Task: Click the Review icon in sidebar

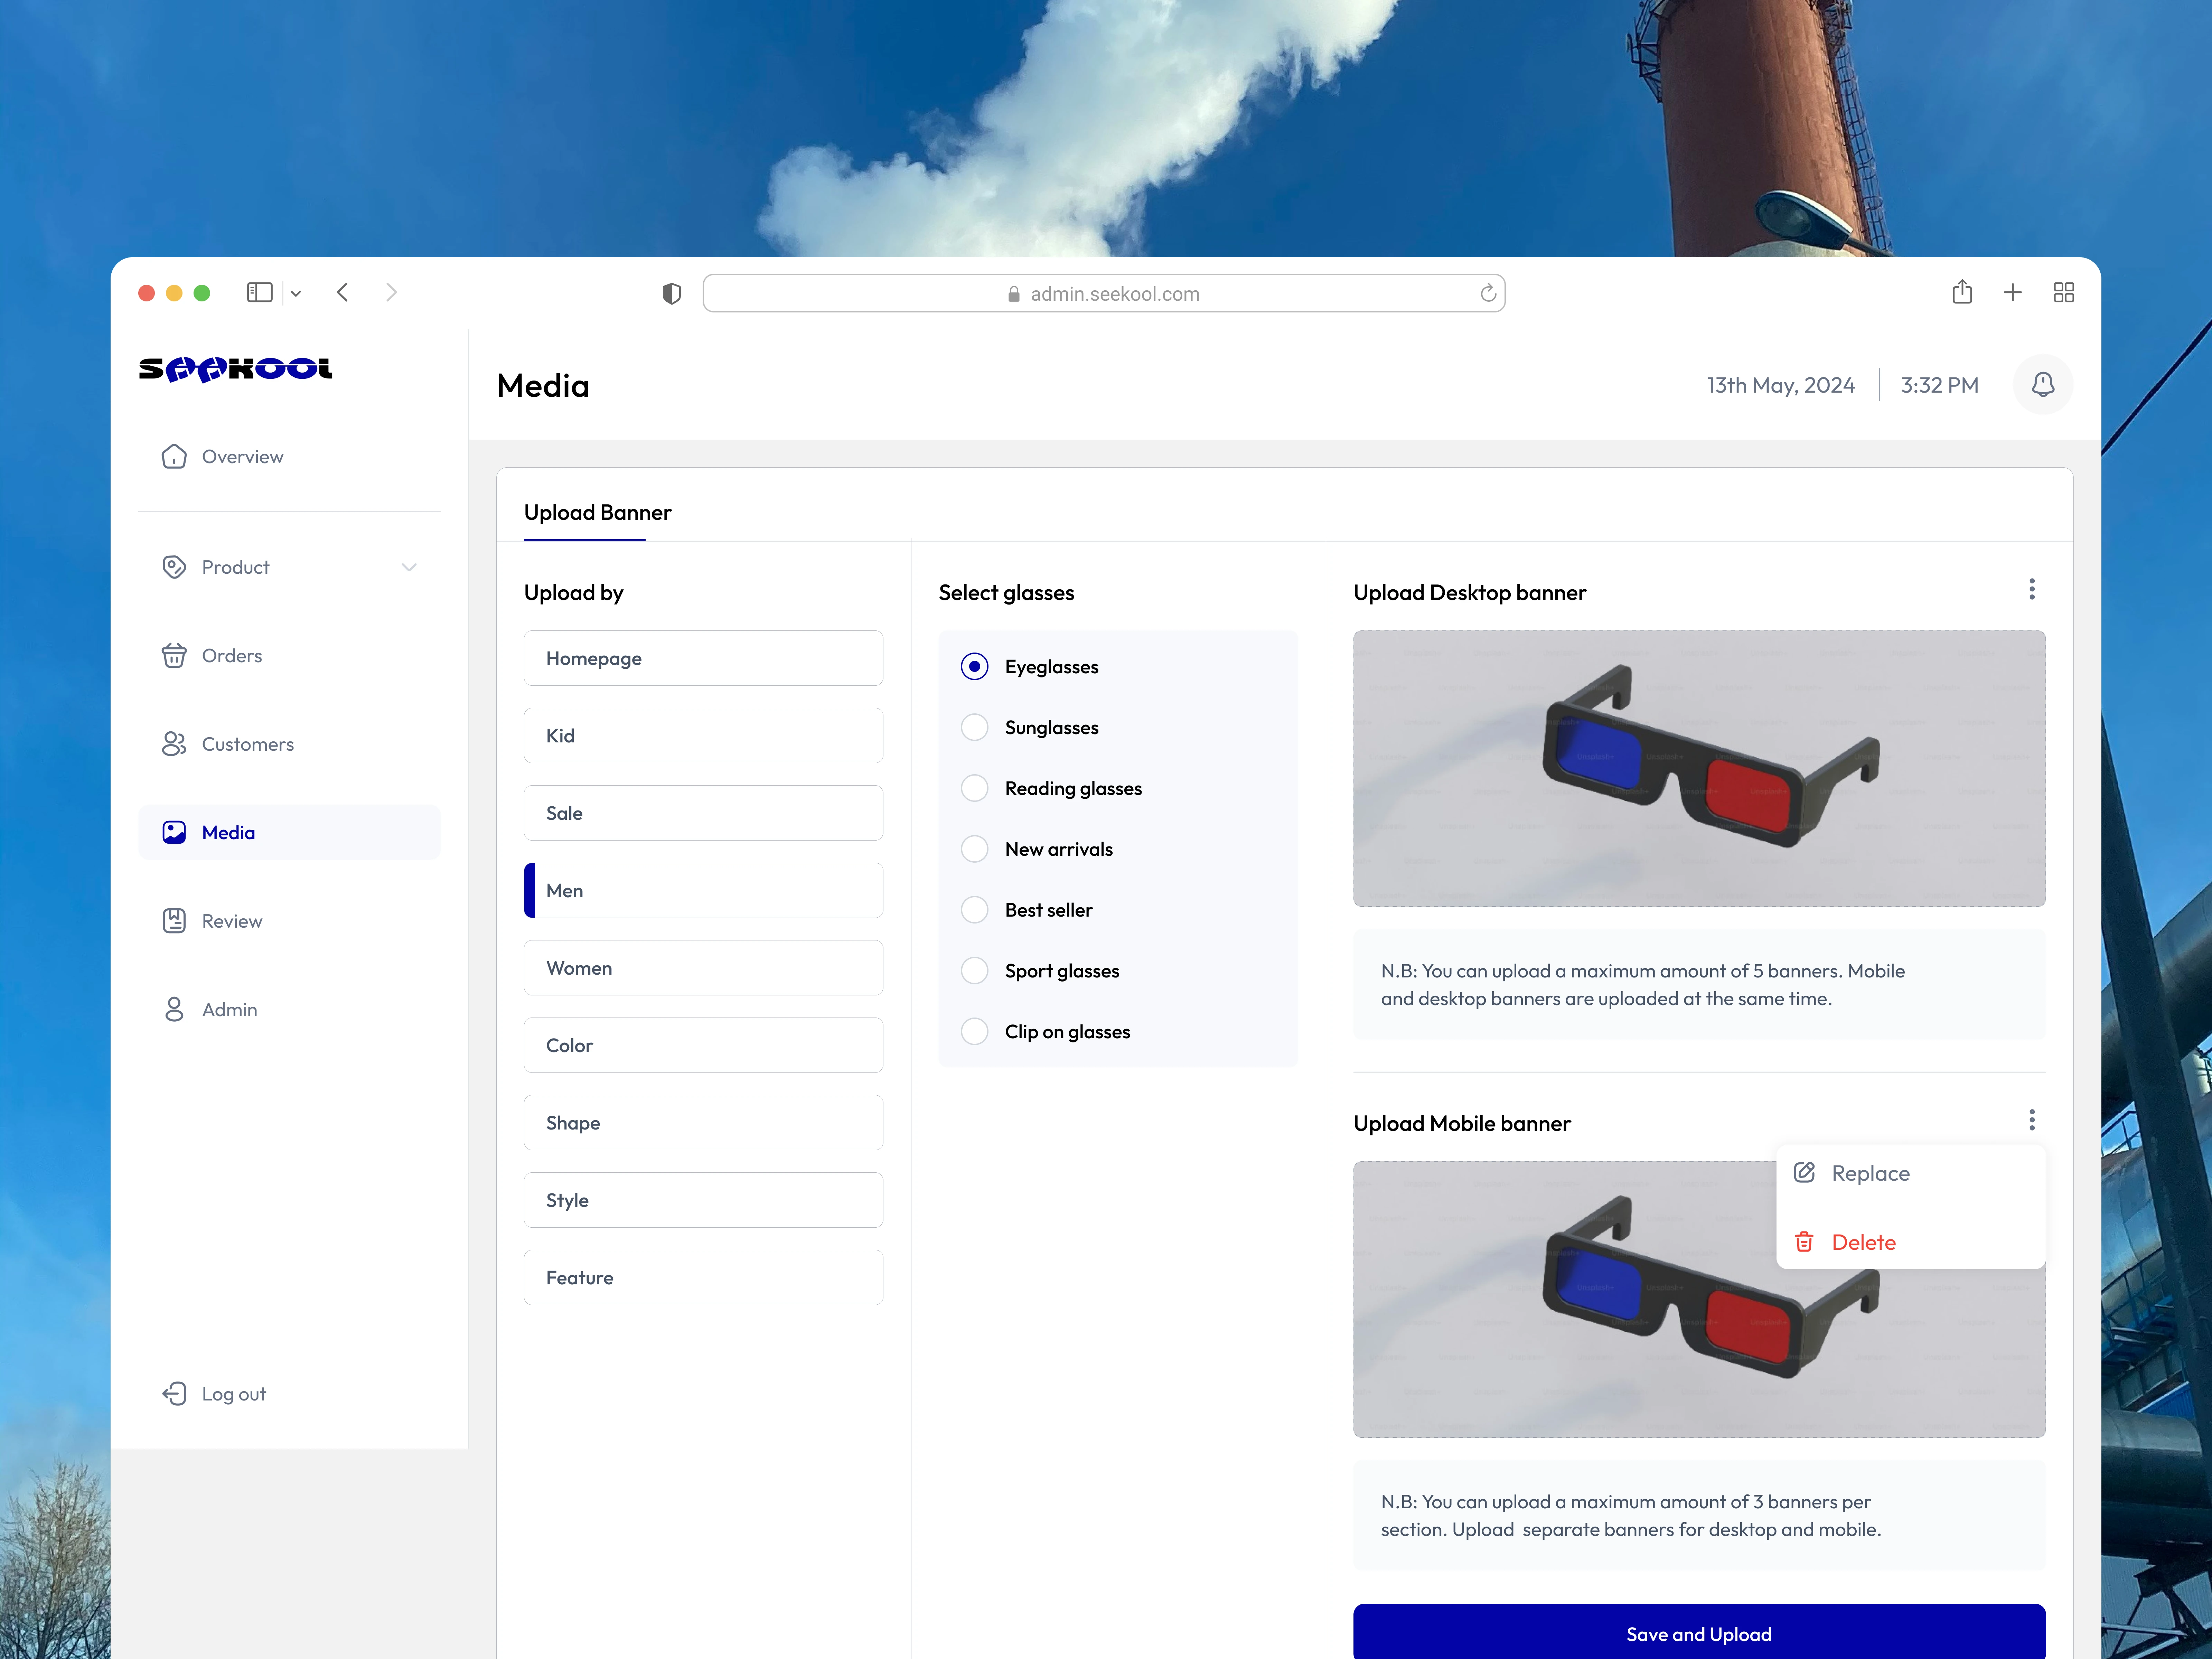Action: pos(174,921)
